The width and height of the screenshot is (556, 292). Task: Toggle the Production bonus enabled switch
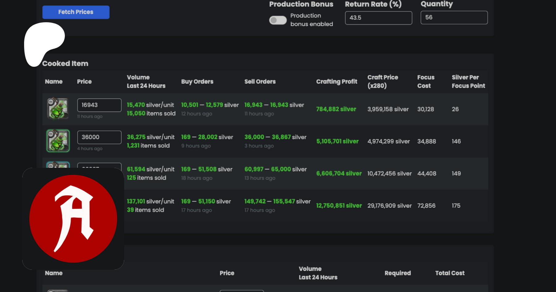coord(278,20)
